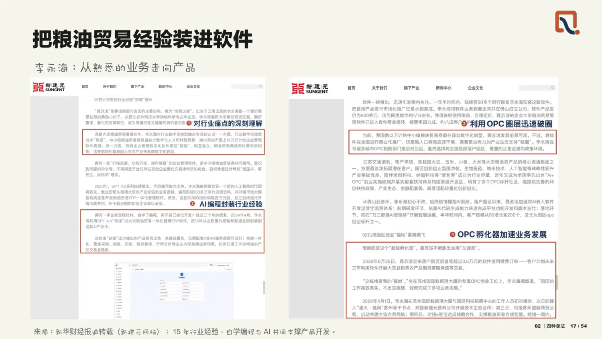The image size is (602, 339).
Task: Open 首页 in the left webpage navigation
Action: (85, 86)
